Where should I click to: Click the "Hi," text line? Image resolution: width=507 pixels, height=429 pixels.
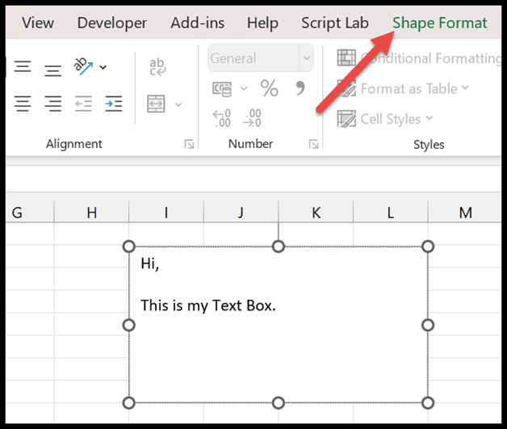(x=150, y=264)
